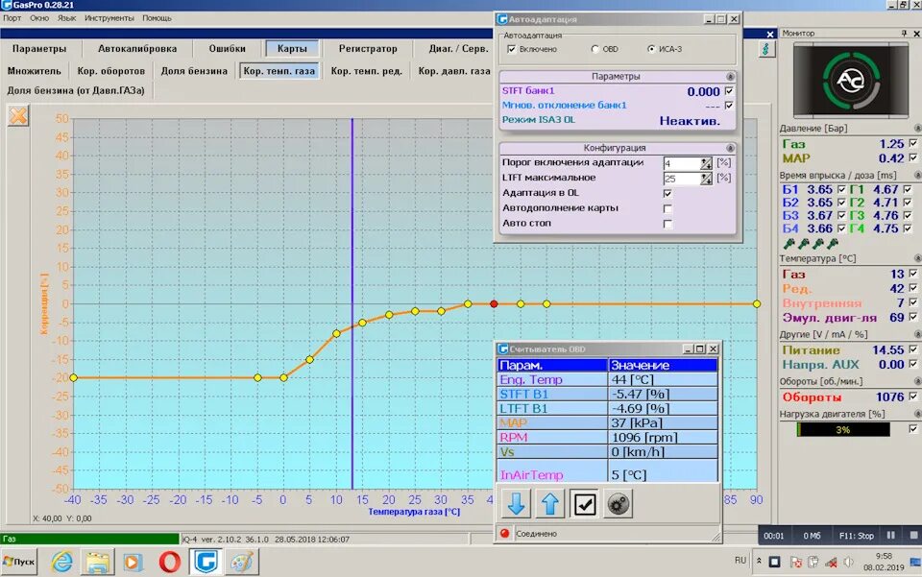Open the Пуск start menu
The height and width of the screenshot is (577, 922).
[19, 562]
